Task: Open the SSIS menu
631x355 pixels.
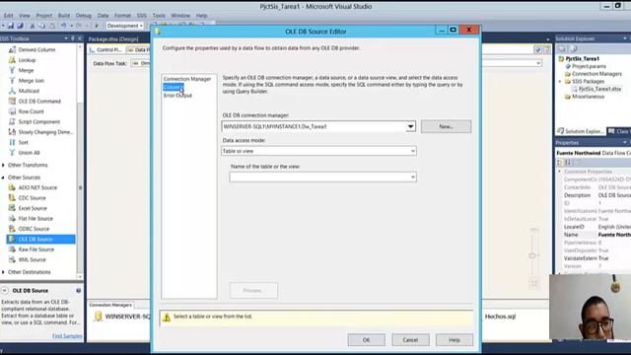Action: 142,16
